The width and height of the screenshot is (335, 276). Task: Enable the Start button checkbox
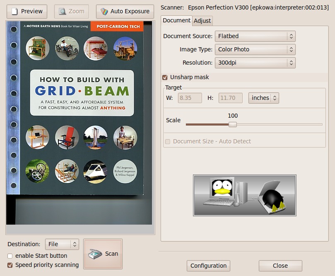coord(10,256)
